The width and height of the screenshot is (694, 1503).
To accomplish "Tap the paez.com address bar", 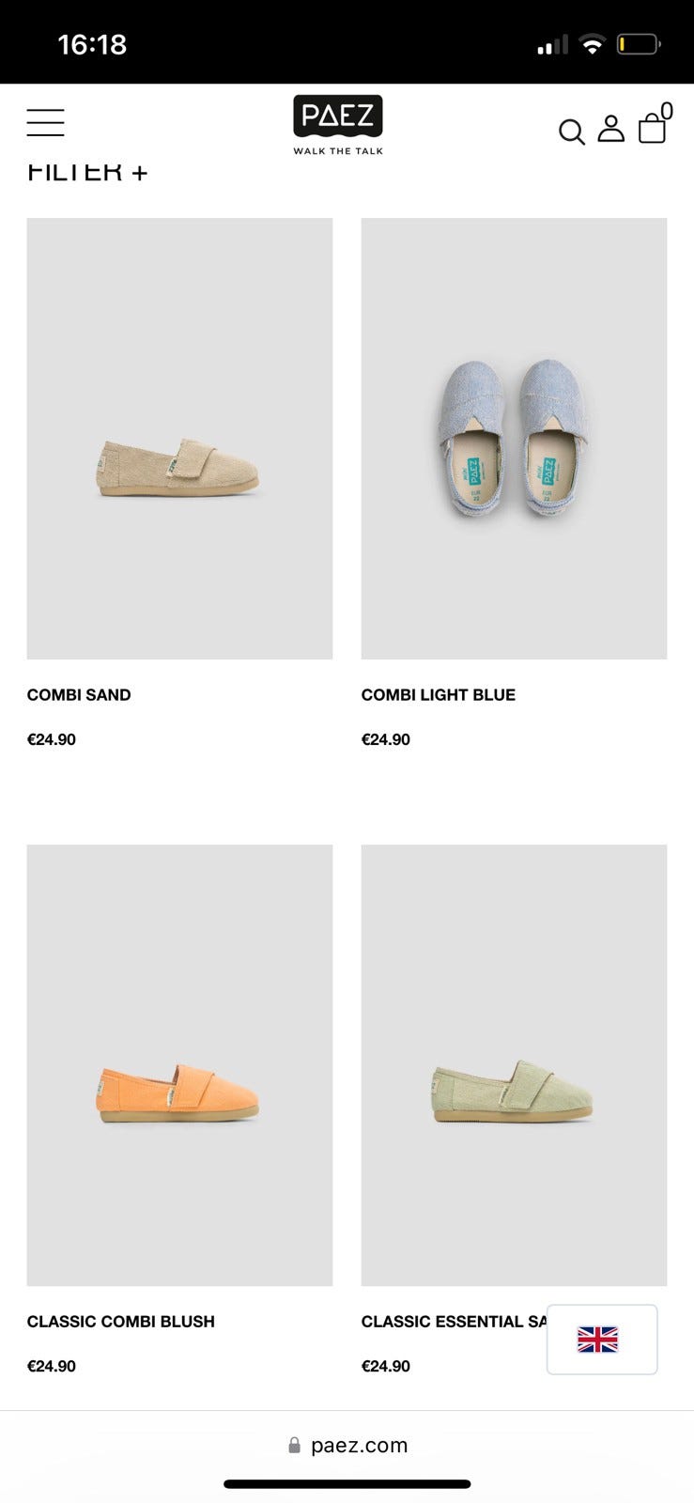I will (347, 1445).
